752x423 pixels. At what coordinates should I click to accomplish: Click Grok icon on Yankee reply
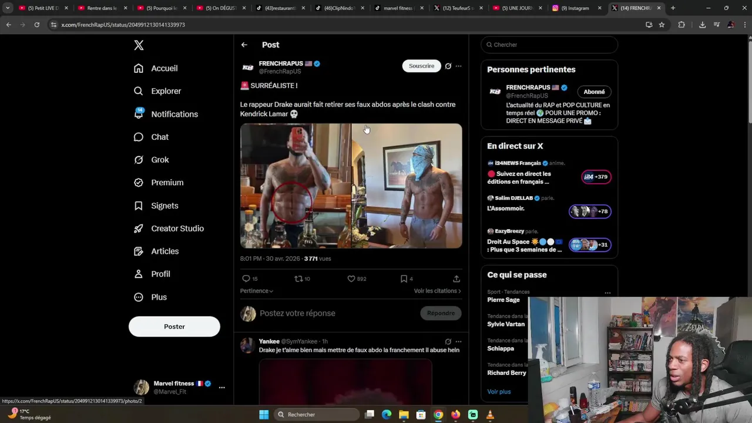[x=448, y=341]
